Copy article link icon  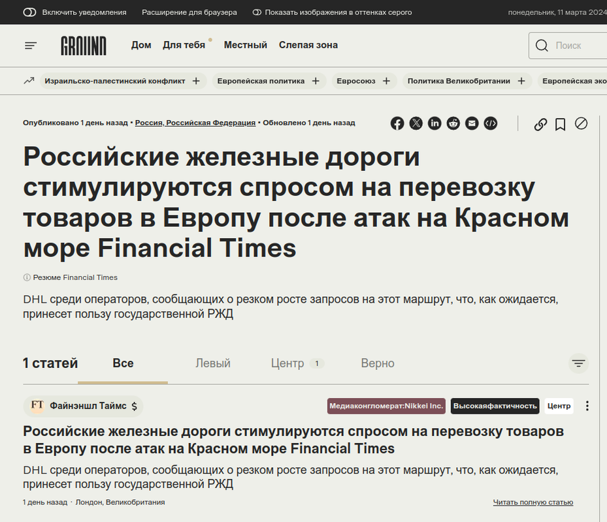click(540, 125)
